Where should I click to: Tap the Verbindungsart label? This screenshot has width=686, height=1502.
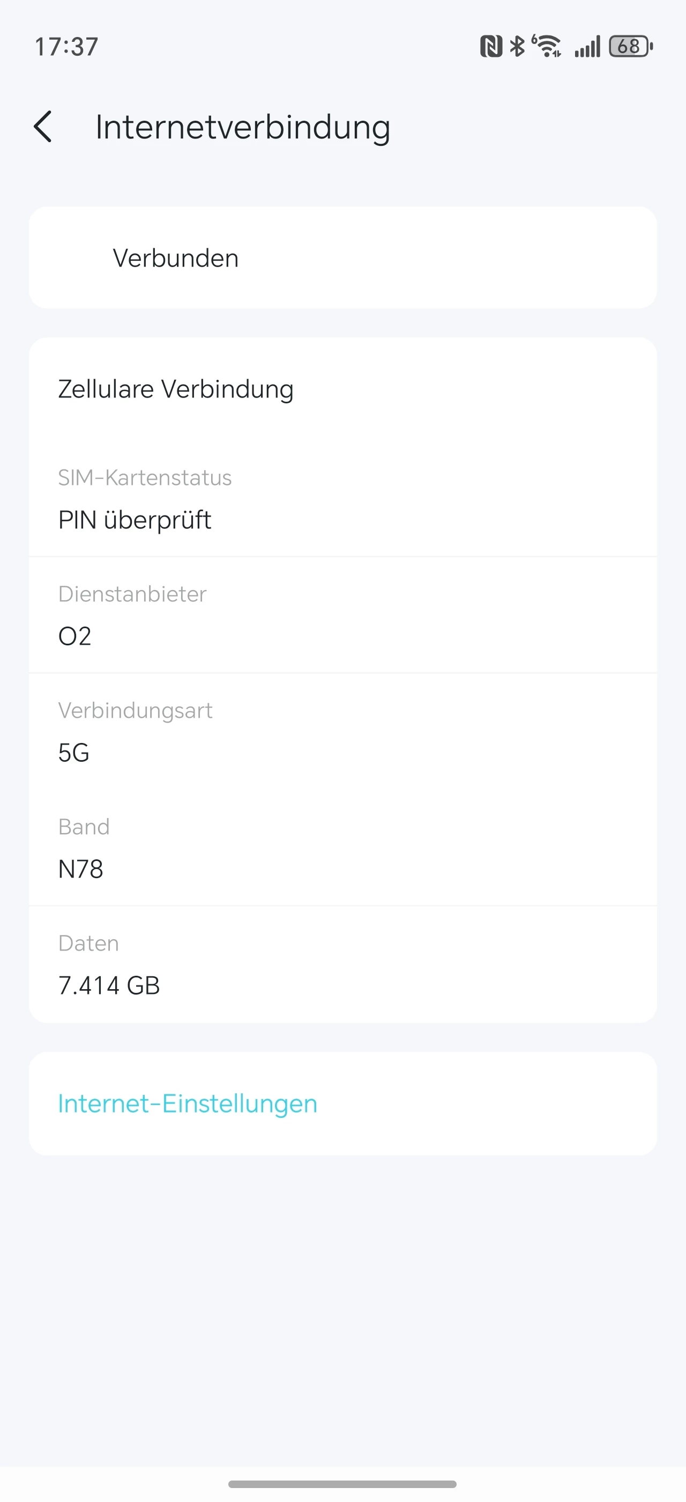135,710
